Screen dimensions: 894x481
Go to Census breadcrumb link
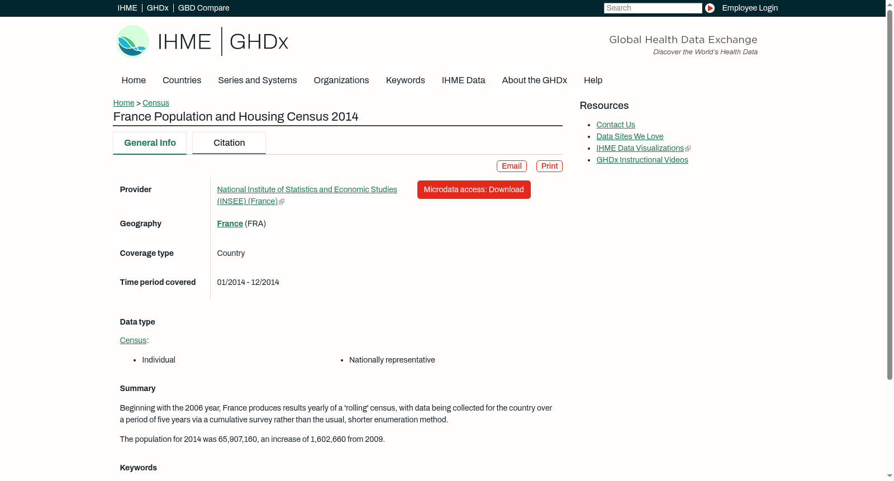[x=156, y=103]
